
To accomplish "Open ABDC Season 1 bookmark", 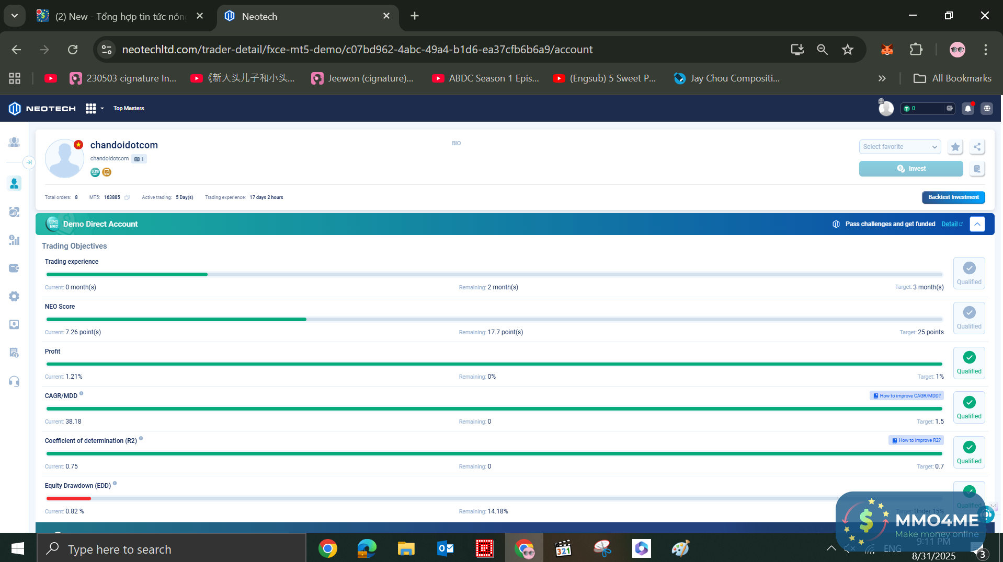I will (485, 78).
